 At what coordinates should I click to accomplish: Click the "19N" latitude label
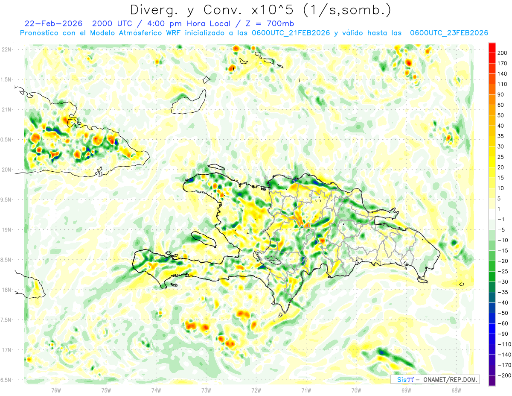coord(7,230)
